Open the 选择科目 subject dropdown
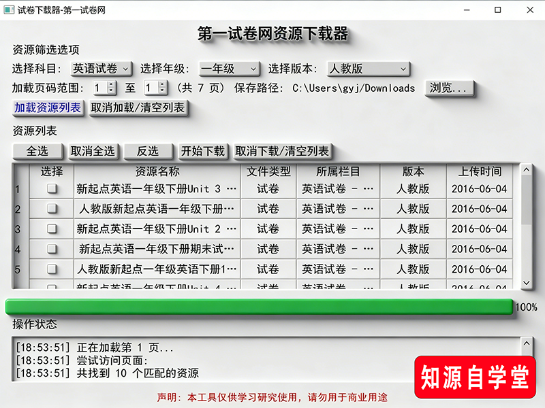This screenshot has height=408, width=545. tap(100, 68)
